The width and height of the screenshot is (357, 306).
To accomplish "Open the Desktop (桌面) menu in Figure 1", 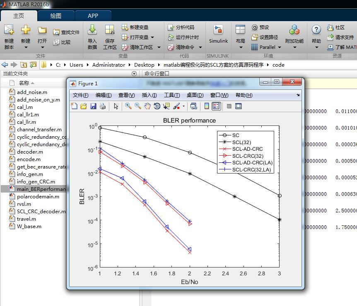I will tap(195, 95).
